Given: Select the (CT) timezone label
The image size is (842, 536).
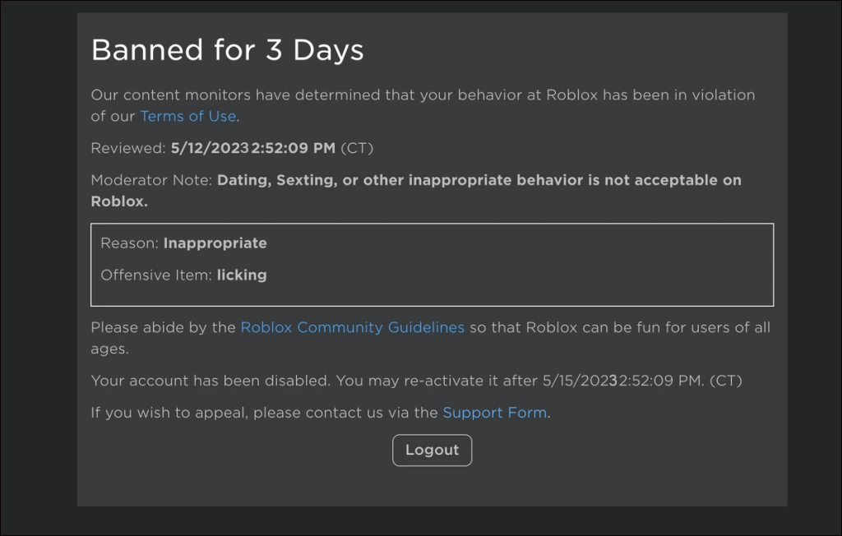Looking at the screenshot, I should [359, 148].
